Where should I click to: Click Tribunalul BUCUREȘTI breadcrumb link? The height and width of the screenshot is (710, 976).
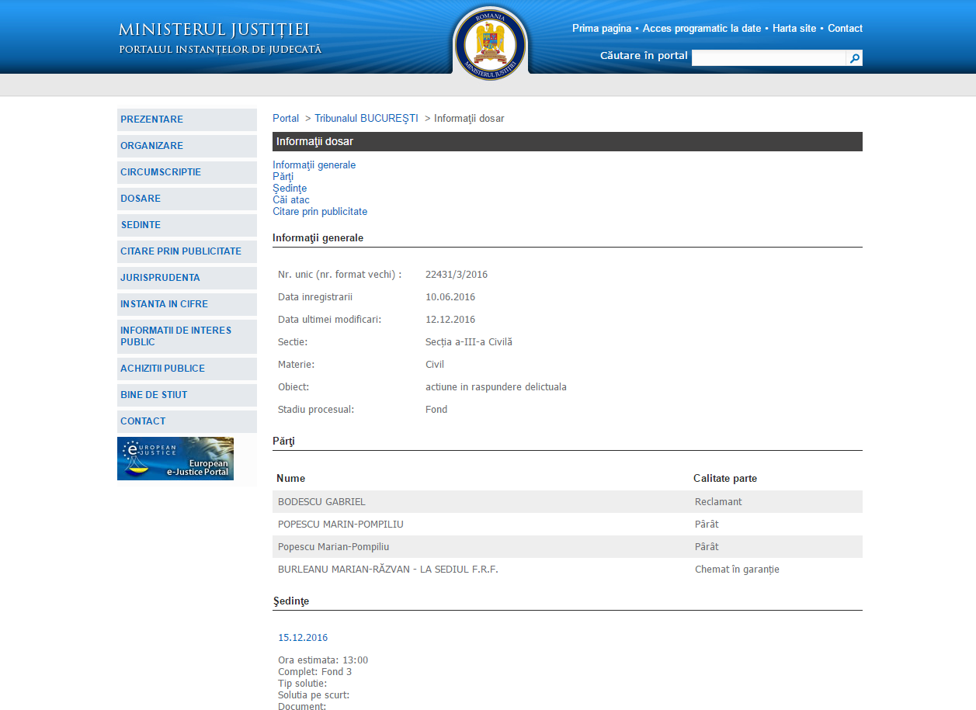(x=366, y=119)
